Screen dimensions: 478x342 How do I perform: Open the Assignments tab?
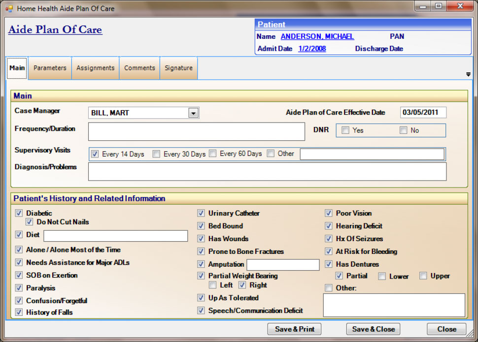pos(95,68)
